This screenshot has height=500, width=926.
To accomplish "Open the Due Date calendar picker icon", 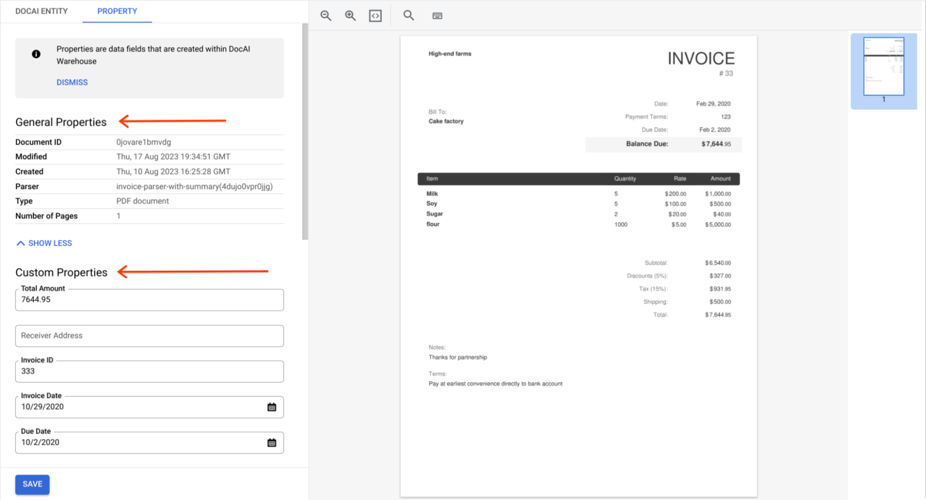I will point(272,443).
